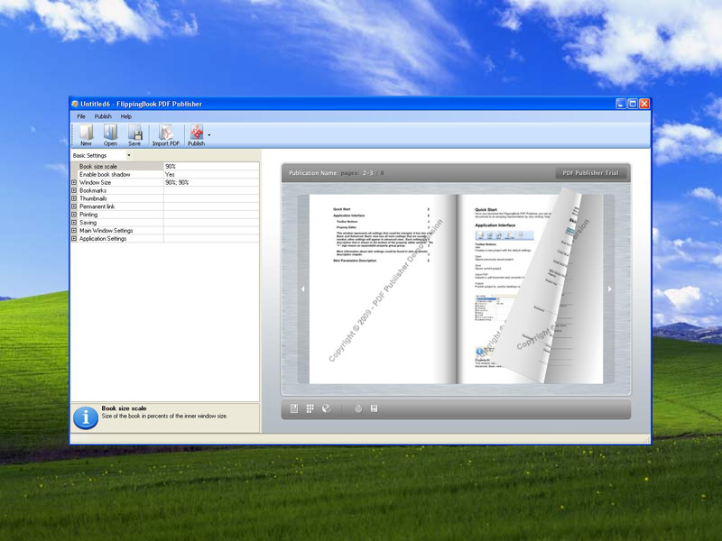The width and height of the screenshot is (722, 541).
Task: Close the FlippingBook PDF Publisher window
Action: [x=644, y=104]
